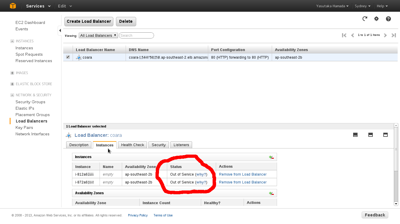Screen dimensions: 400x224
Task: Expand the ELASTIC BLOCK STORE section
Action: (x=12, y=84)
